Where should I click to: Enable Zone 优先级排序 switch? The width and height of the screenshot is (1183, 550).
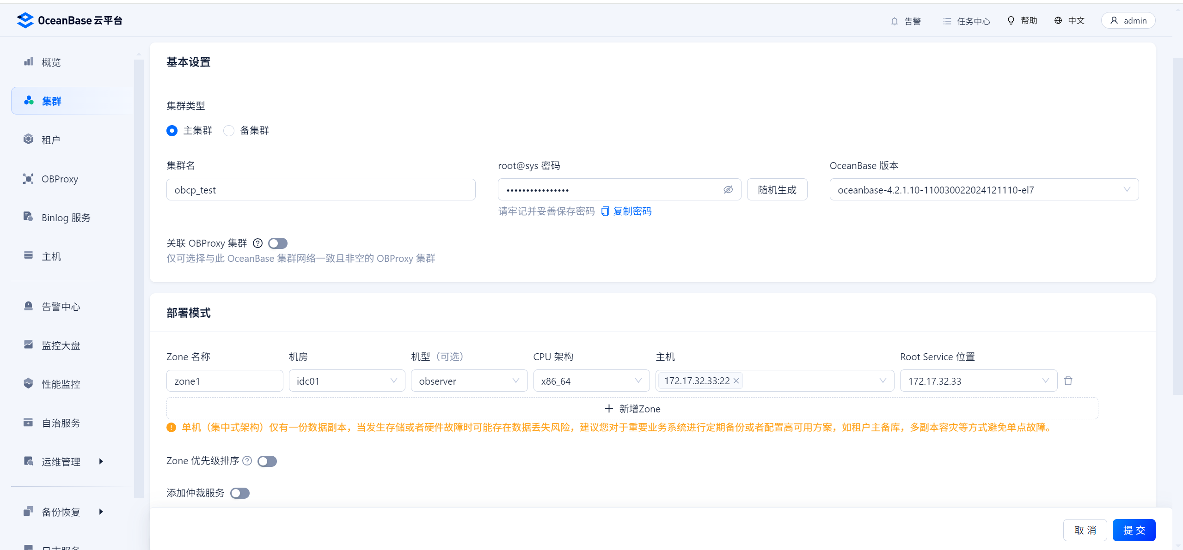(267, 461)
